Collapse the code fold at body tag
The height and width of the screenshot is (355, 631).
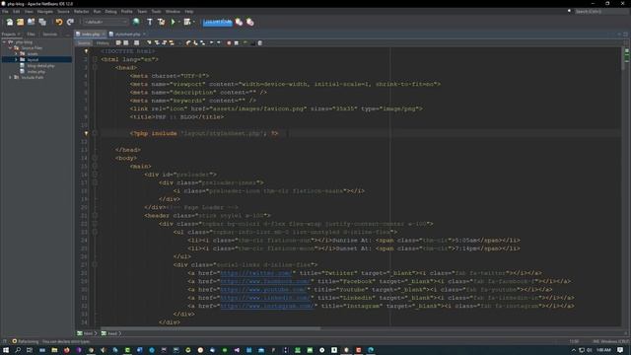pyautogui.click(x=95, y=158)
